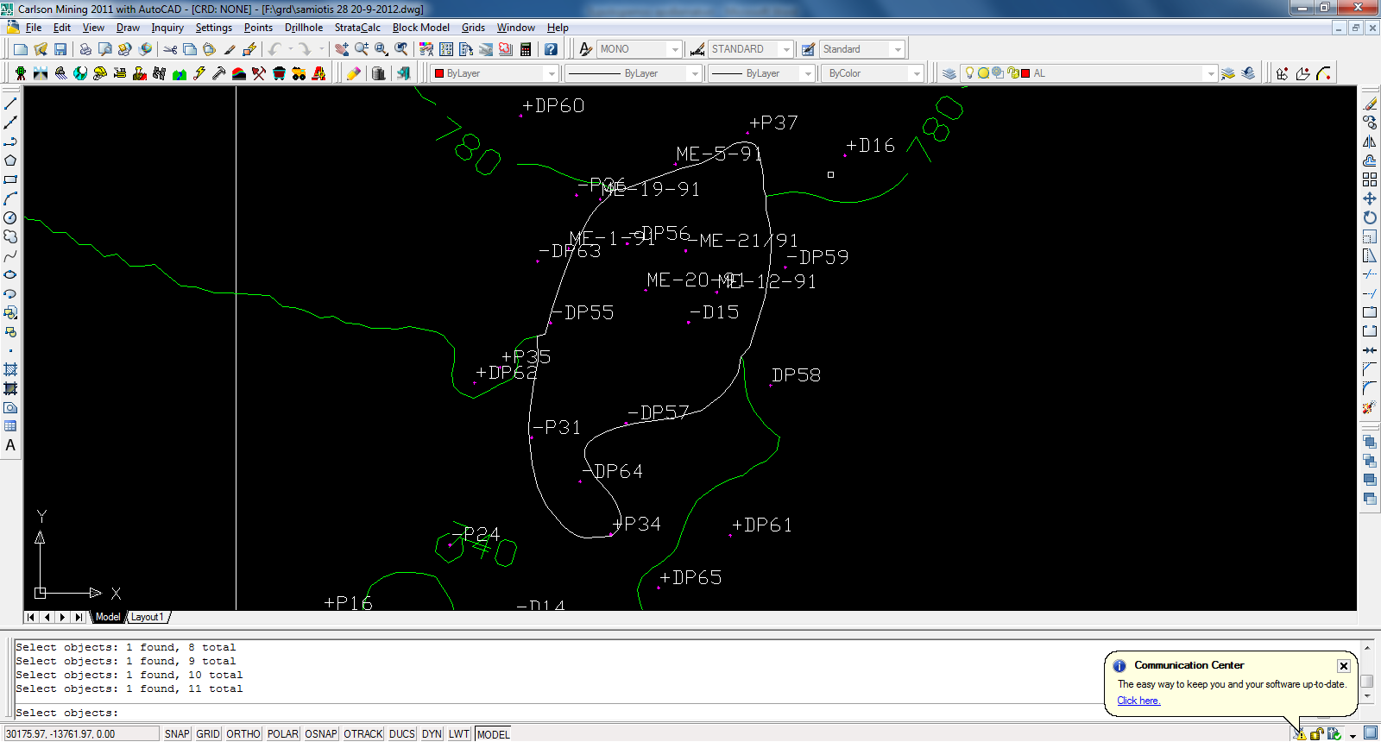Viewport: 1381px width, 742px height.
Task: Go to the last layout tab arrow
Action: click(x=79, y=617)
